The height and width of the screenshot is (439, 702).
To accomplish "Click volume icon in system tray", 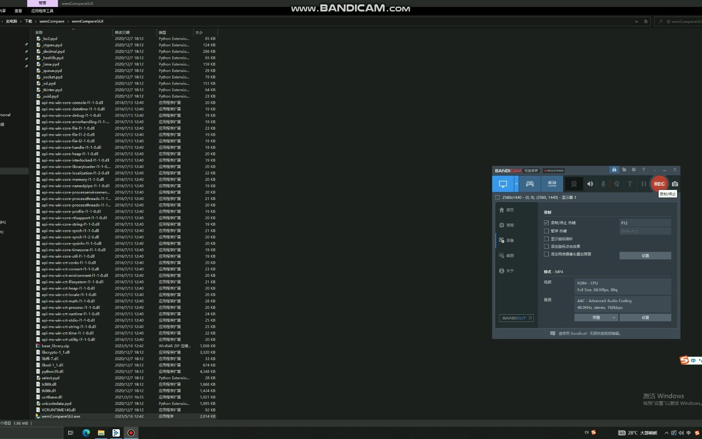I will 681,433.
